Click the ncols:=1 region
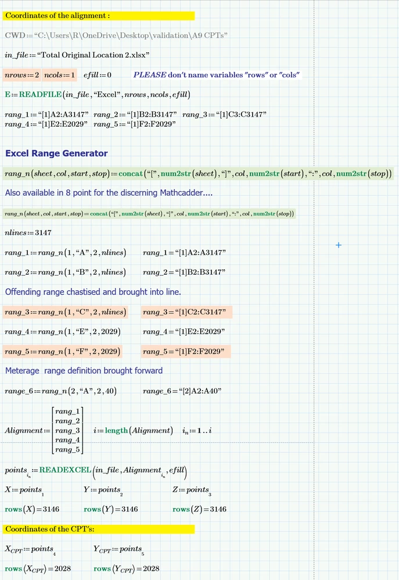The width and height of the screenshot is (399, 580). click(59, 75)
